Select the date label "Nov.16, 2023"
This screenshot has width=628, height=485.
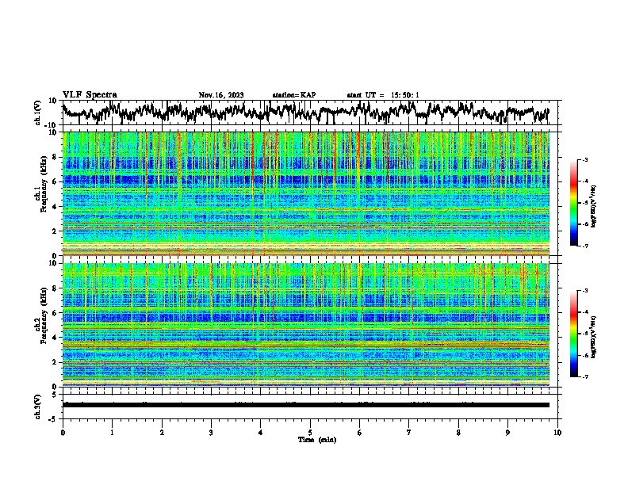tap(221, 95)
